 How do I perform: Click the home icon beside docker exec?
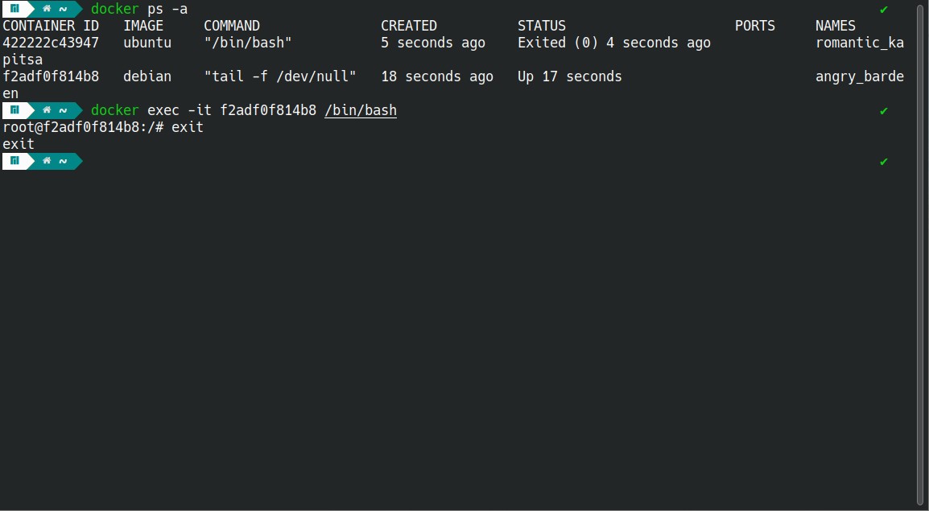tap(47, 110)
